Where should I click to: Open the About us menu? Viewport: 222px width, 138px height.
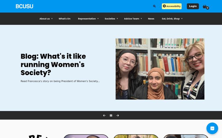[44, 19]
